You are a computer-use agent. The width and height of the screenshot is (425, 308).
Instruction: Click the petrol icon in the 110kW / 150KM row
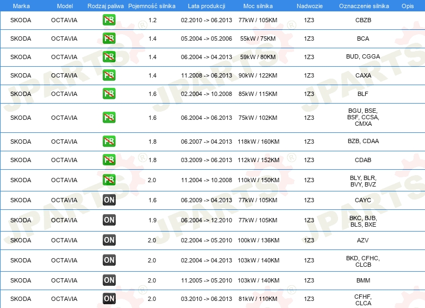click(x=109, y=180)
